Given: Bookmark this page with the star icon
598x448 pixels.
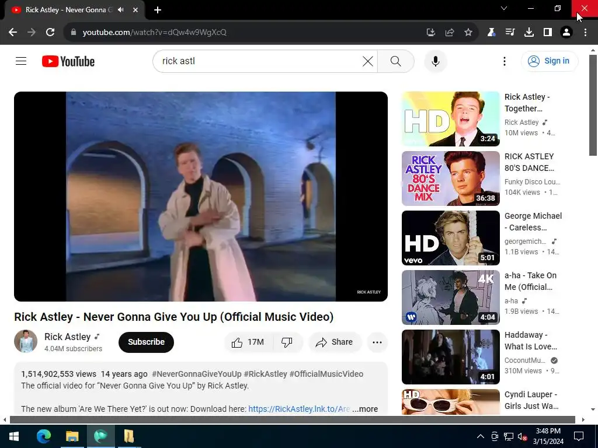Looking at the screenshot, I should [468, 33].
